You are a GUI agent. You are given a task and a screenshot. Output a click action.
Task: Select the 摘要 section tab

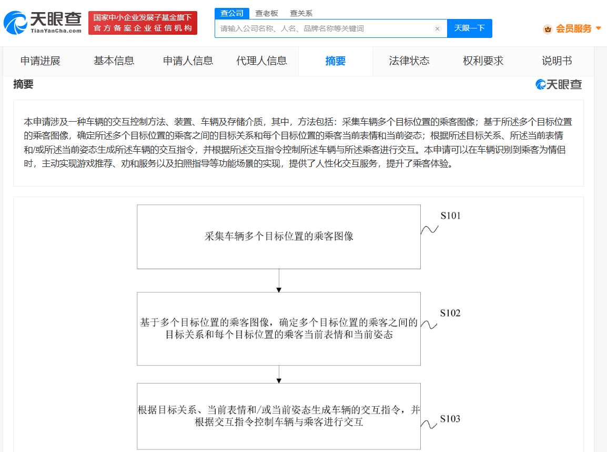coord(336,61)
